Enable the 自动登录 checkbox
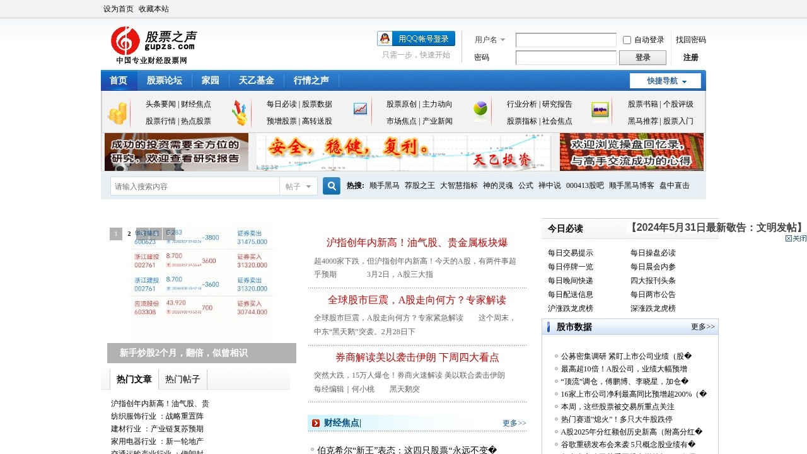Viewport: 807px width, 454px height. [x=626, y=39]
